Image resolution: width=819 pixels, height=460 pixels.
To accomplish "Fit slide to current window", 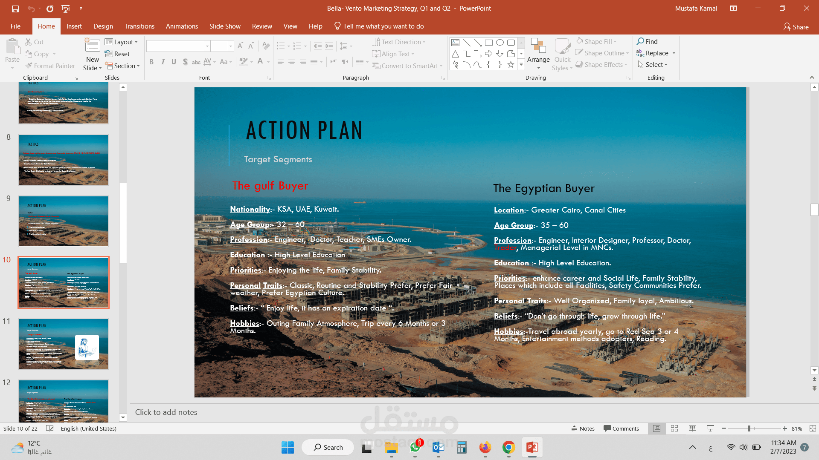I will pos(813,428).
